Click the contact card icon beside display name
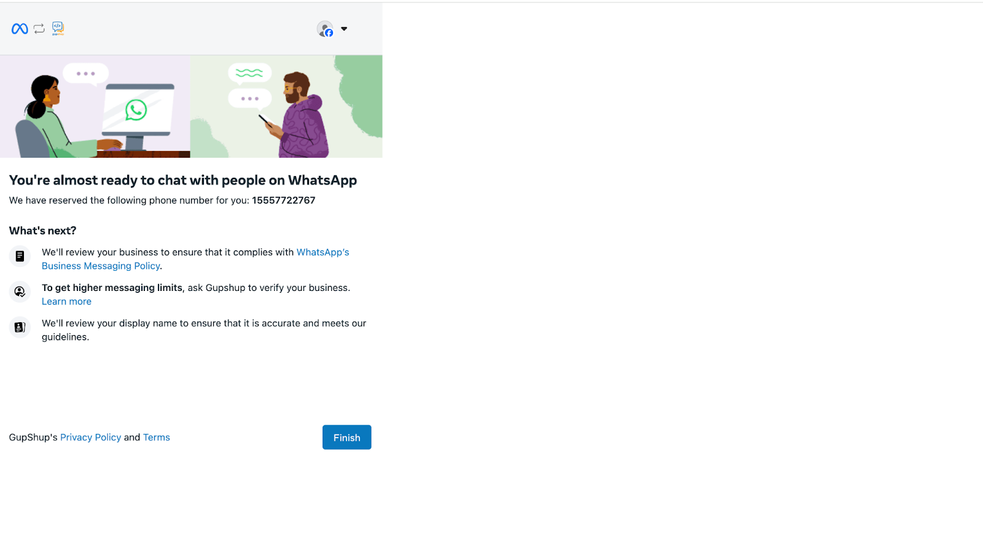The height and width of the screenshot is (534, 983). (20, 327)
